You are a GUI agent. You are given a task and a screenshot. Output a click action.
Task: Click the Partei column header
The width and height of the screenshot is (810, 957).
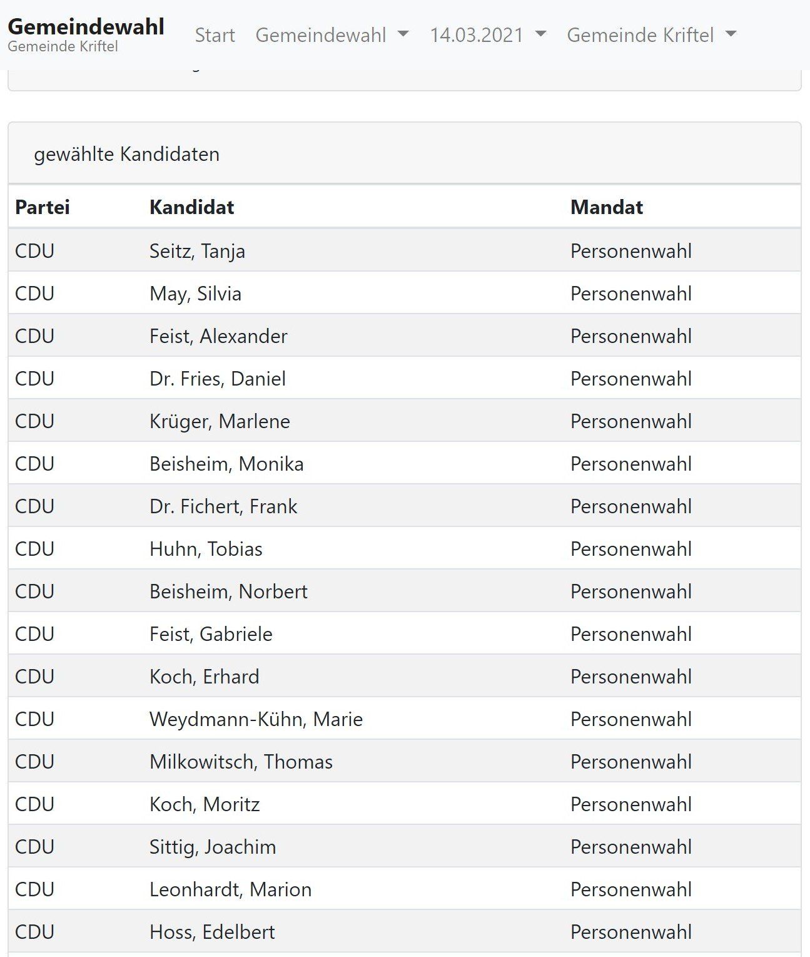[43, 207]
